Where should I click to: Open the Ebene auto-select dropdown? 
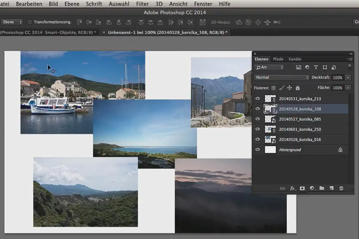12,22
